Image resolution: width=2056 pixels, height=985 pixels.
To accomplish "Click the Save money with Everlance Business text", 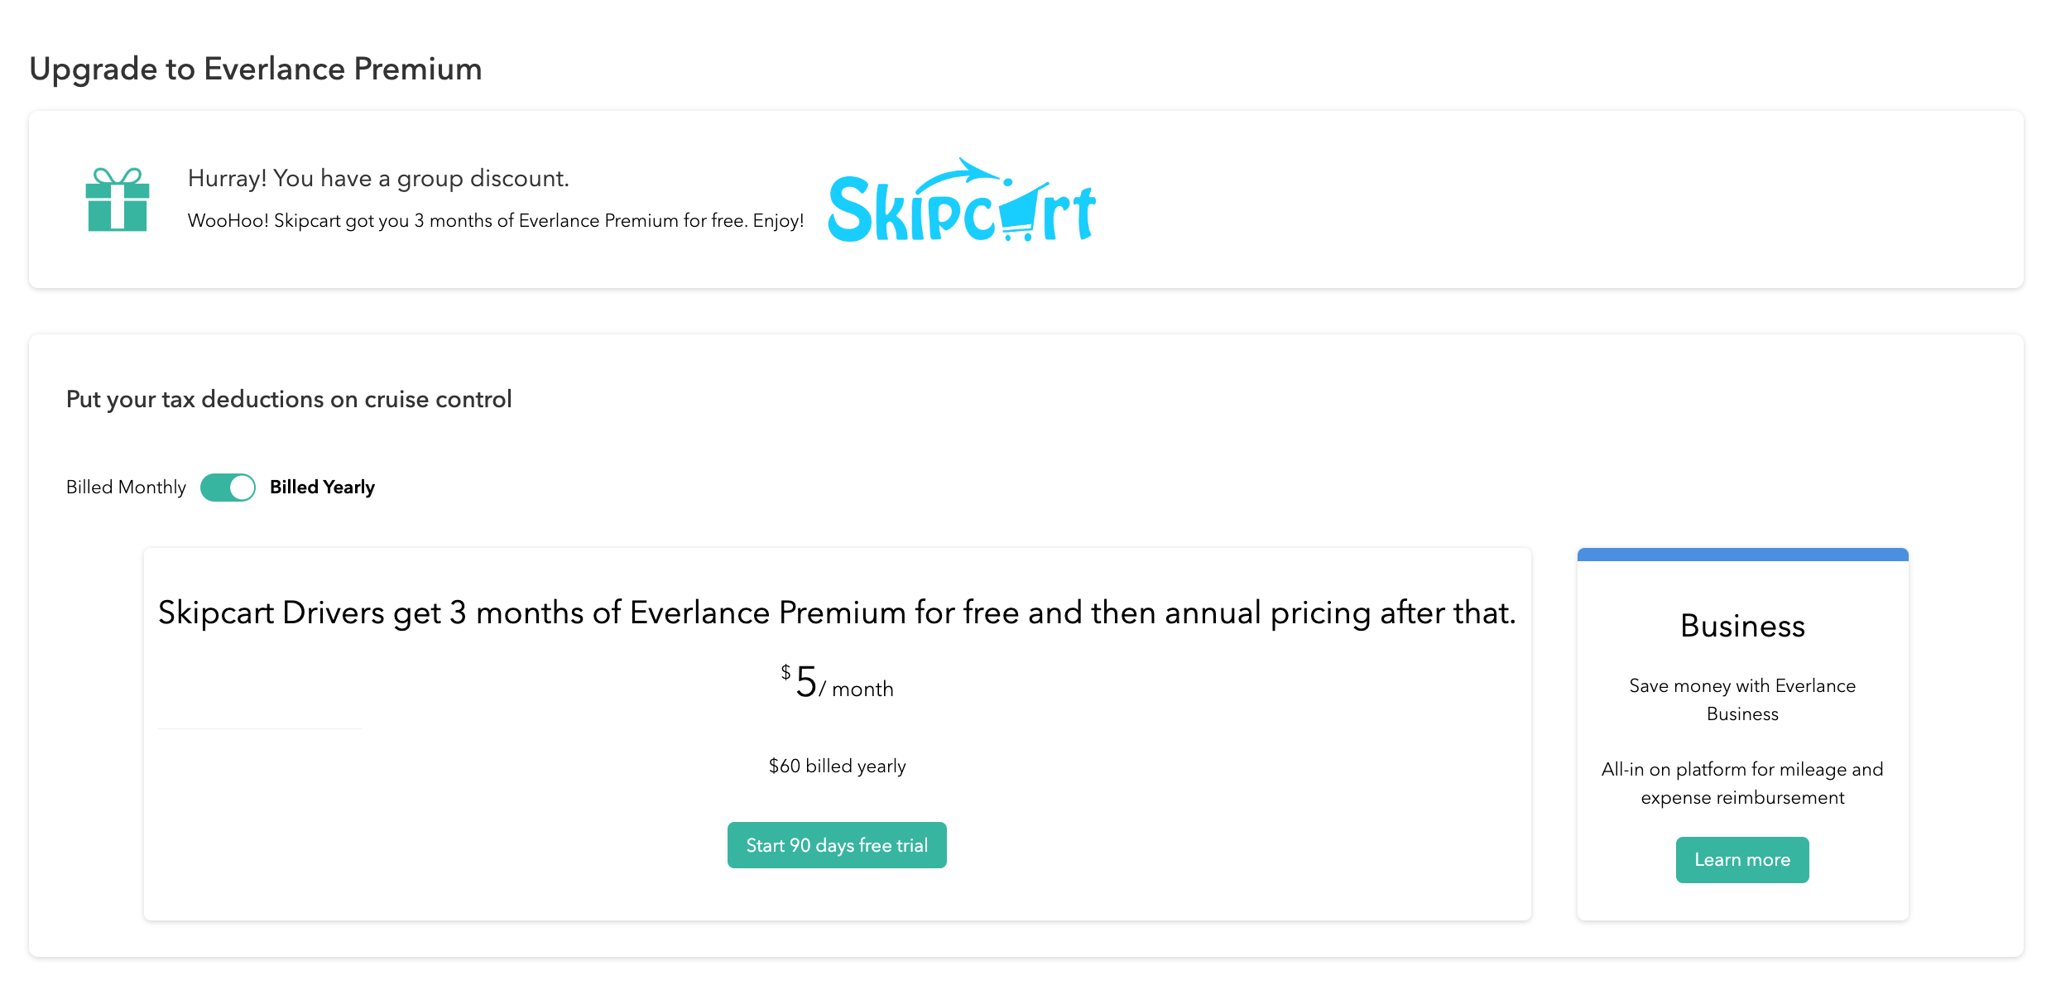I will tap(1742, 699).
